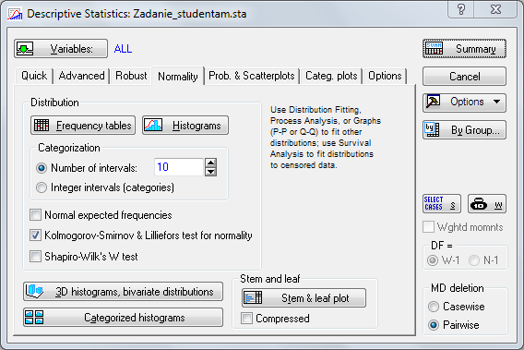
Task: Click the help question mark button
Action: 461,9
